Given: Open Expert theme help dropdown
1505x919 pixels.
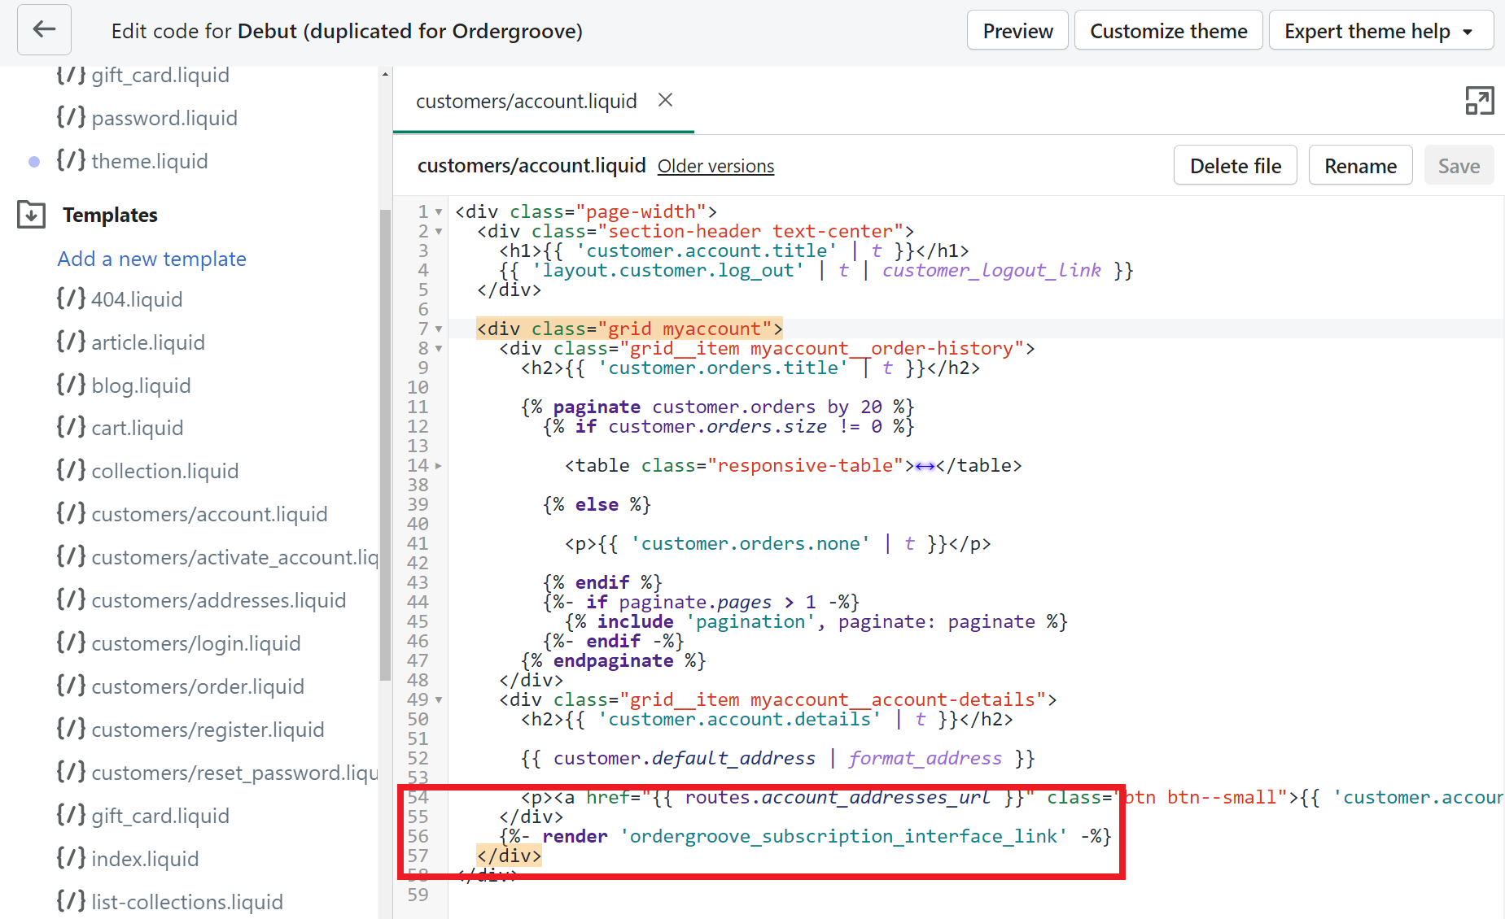Looking at the screenshot, I should tap(1380, 31).
